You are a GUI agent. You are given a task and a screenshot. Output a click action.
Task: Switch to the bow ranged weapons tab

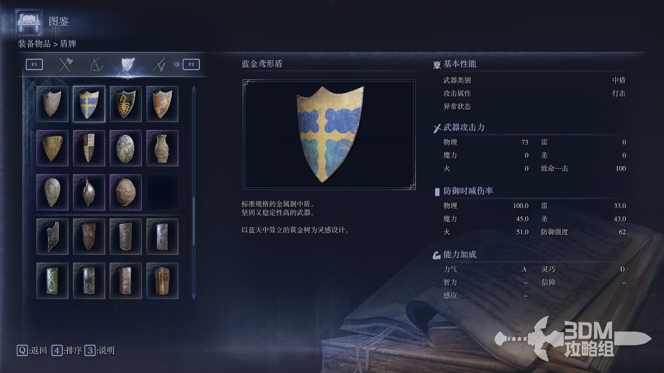[96, 64]
